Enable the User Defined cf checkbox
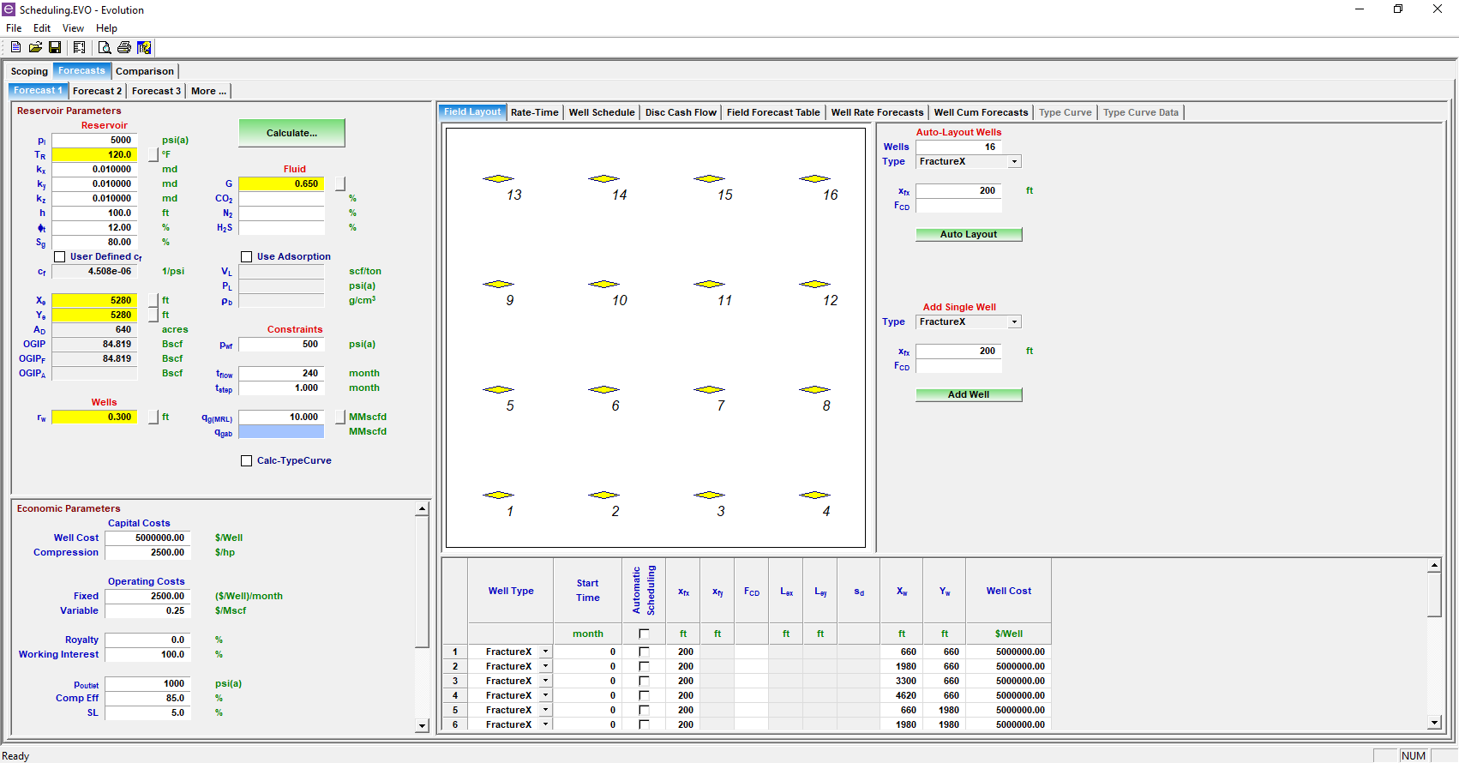 [x=59, y=256]
